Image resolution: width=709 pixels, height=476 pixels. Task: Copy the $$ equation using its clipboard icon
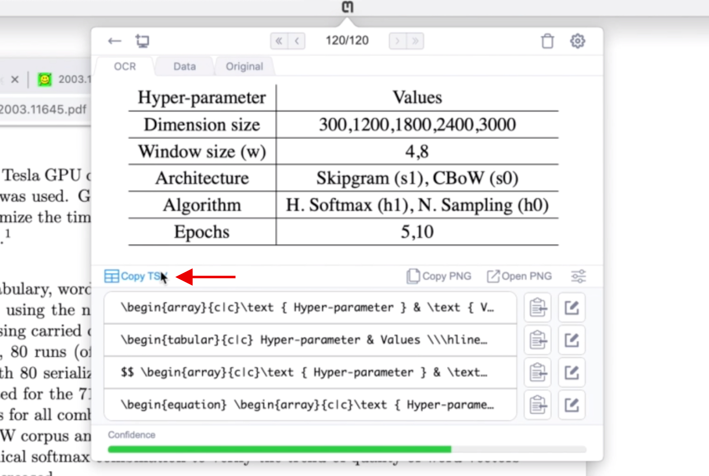click(537, 372)
